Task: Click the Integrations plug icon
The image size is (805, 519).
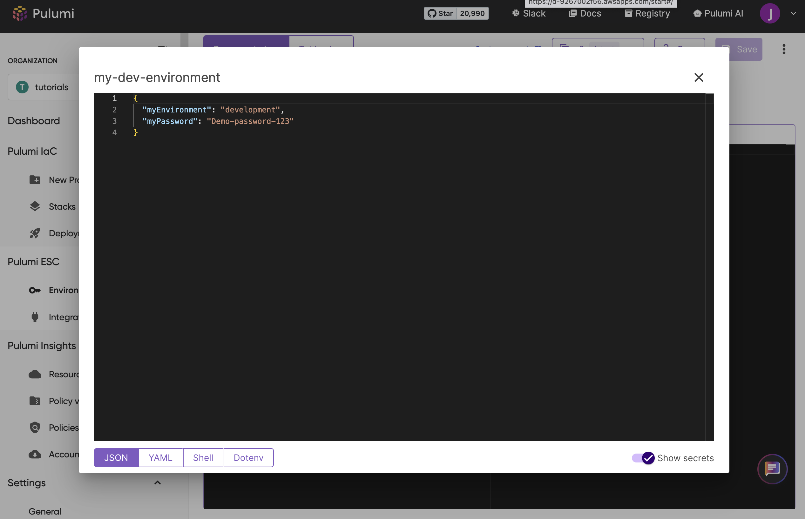Action: pos(35,317)
